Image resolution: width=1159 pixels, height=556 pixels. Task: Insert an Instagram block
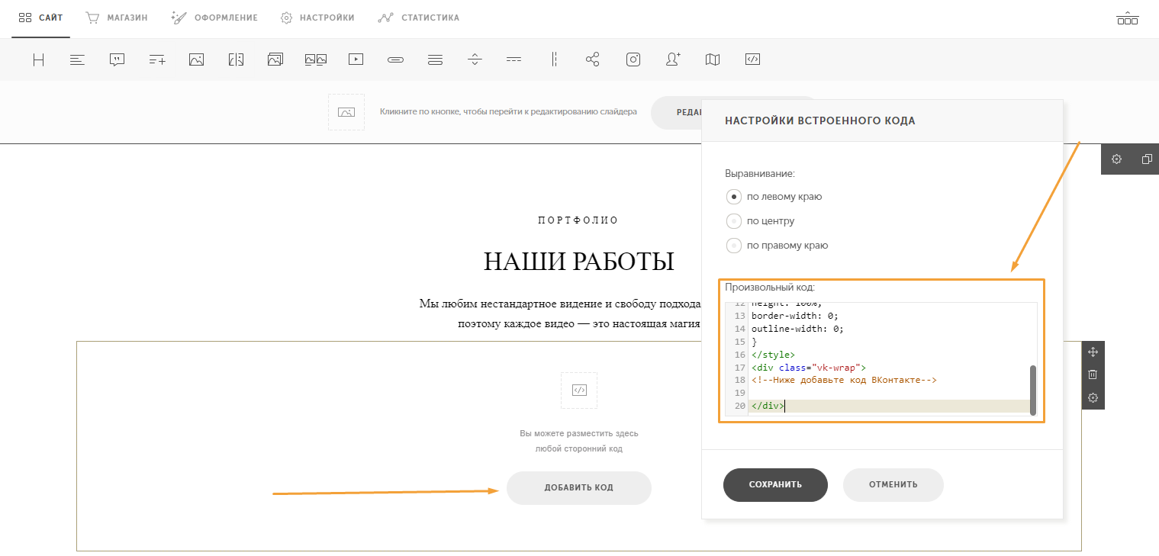coord(633,59)
